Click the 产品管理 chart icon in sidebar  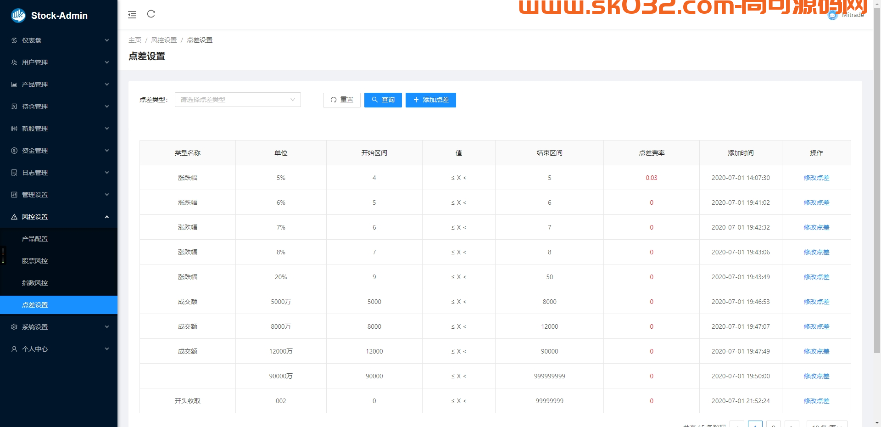[x=14, y=84]
